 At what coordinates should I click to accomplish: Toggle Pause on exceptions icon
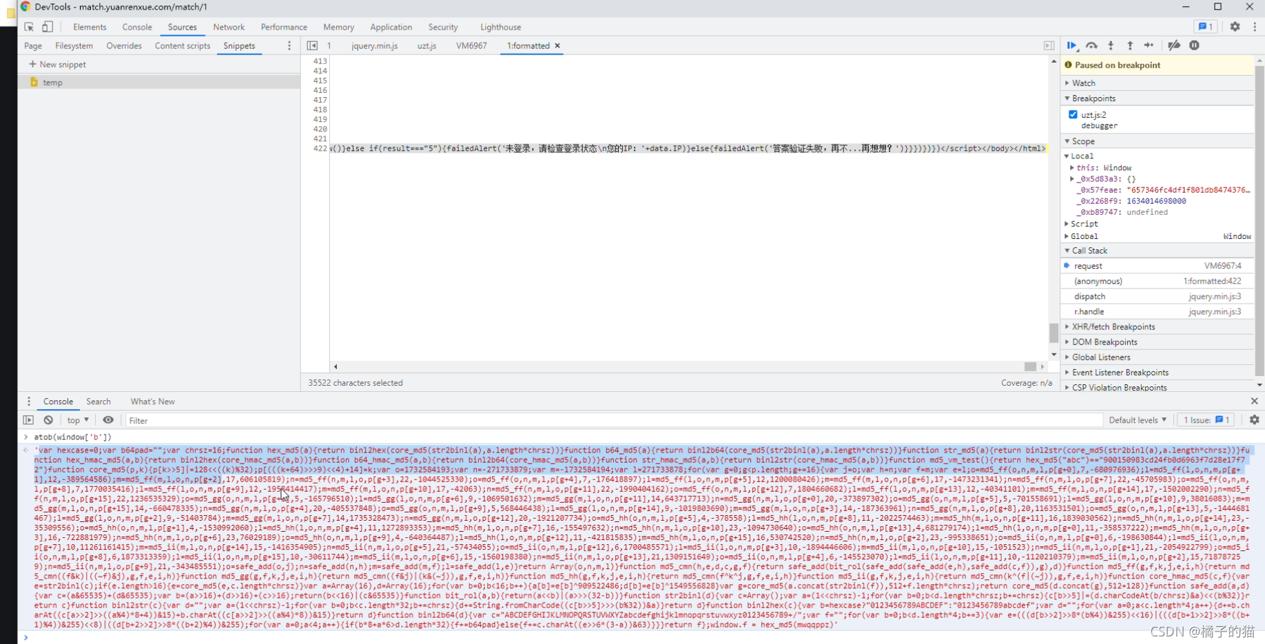click(x=1194, y=45)
